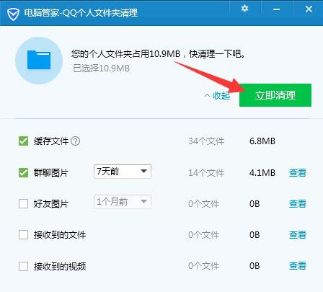Close the QQ个人文件夹清理 window
The image size is (323, 292).
309,9
